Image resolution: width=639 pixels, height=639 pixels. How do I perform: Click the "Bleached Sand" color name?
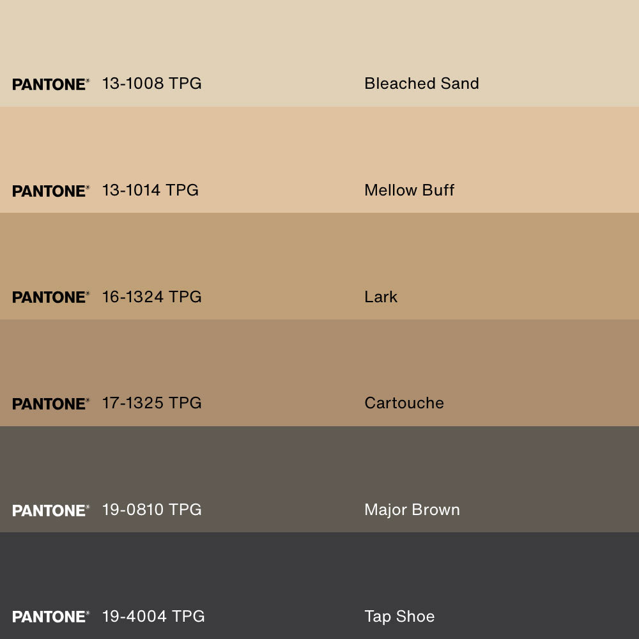(x=421, y=84)
